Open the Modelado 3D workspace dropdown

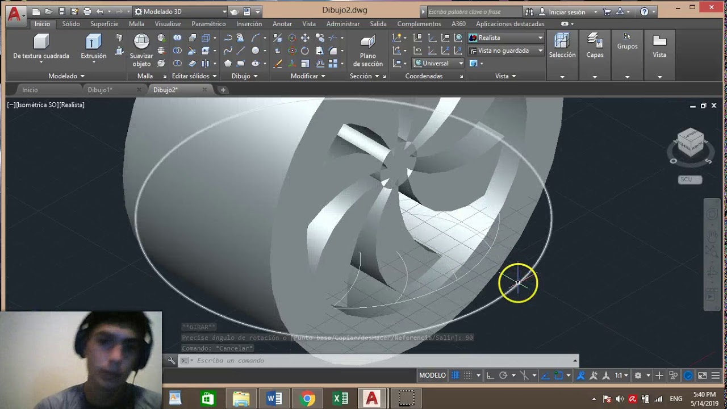[x=181, y=11]
